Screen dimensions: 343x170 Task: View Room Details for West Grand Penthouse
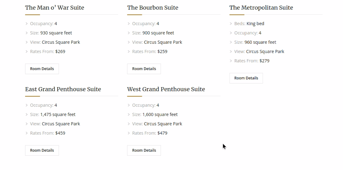(144, 150)
